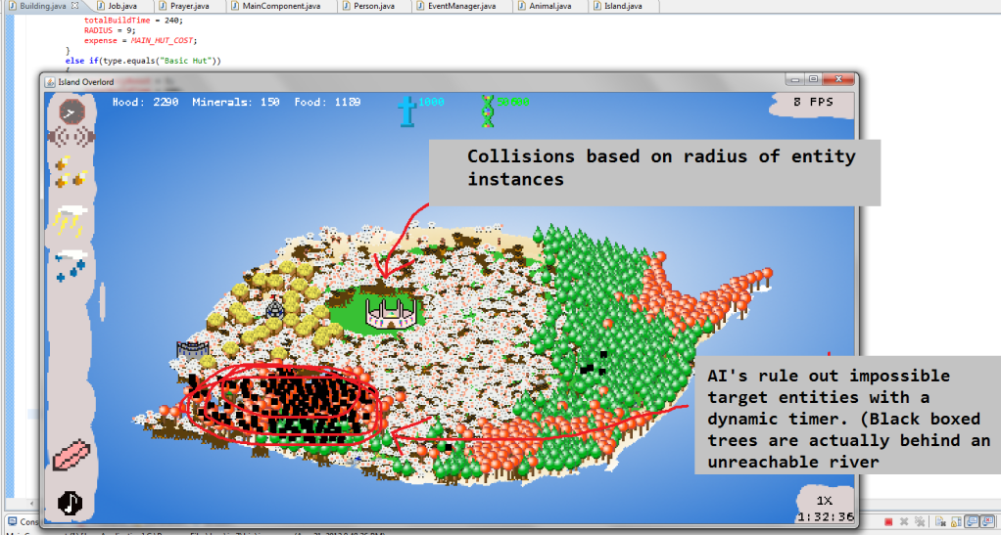Select the bee swarm power icon

click(x=71, y=172)
